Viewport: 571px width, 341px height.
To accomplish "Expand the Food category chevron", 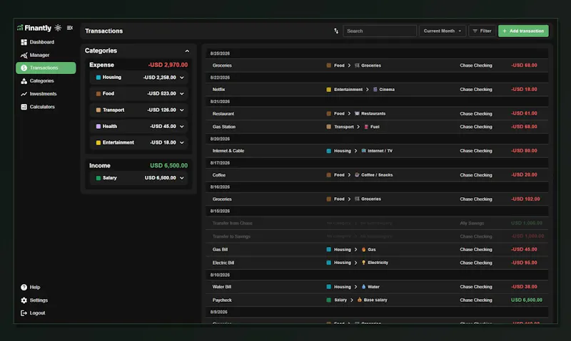I will (x=182, y=94).
